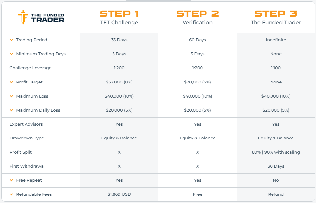Click the Expert Advisors row label
The image size is (316, 203).
[x=26, y=124]
